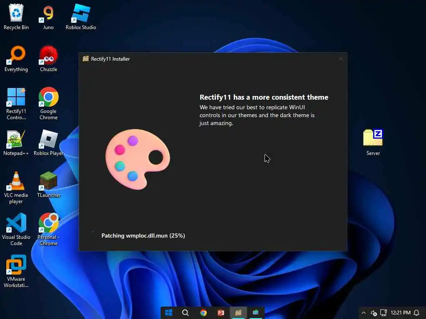This screenshot has width=426, height=319.
Task: Click the 12:21 PM clock
Action: pyautogui.click(x=401, y=313)
